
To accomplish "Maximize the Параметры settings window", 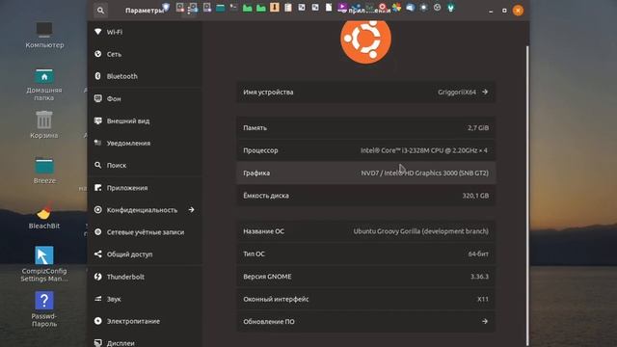I will coord(504,11).
